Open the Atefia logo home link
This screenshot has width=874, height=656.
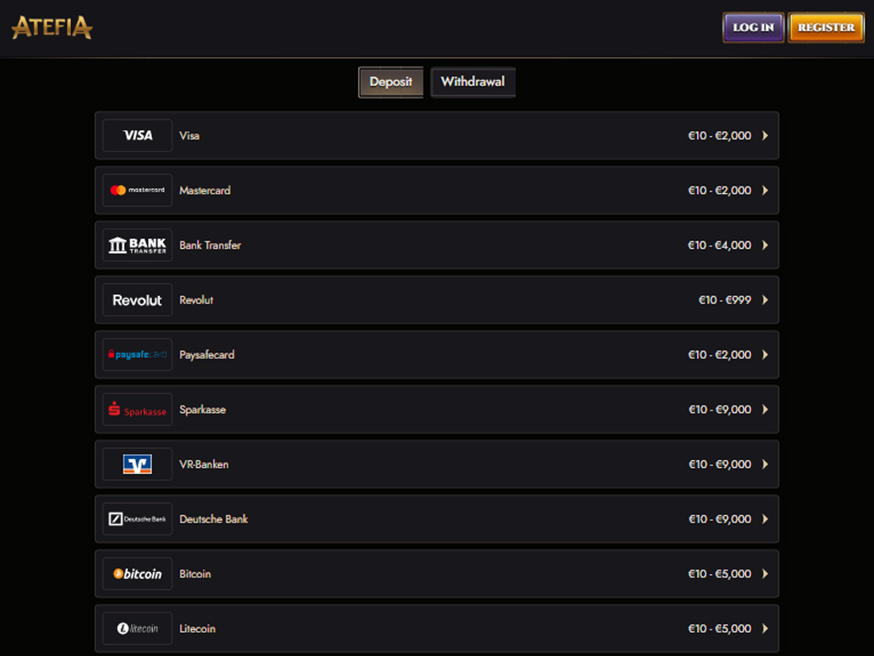click(x=52, y=27)
